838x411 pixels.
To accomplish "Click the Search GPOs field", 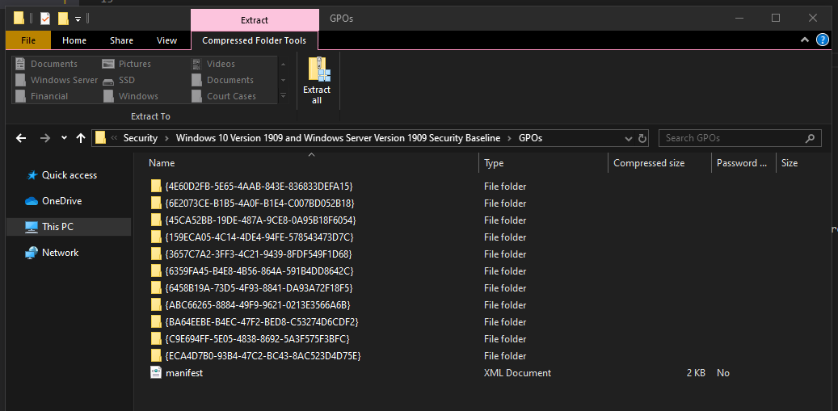I will (739, 138).
